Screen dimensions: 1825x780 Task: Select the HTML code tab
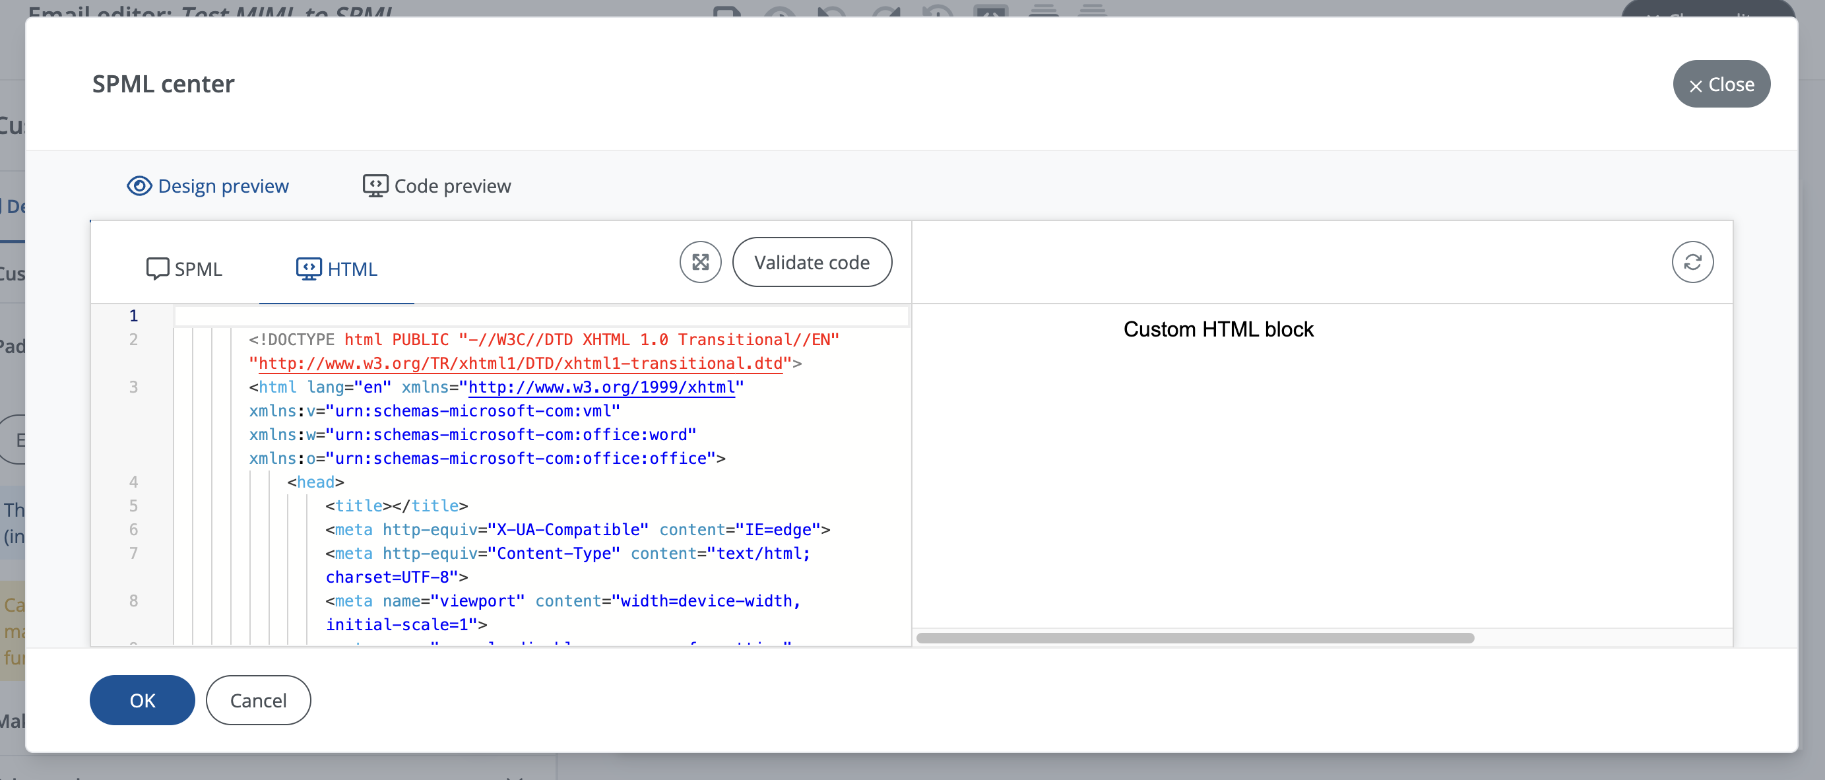point(336,269)
